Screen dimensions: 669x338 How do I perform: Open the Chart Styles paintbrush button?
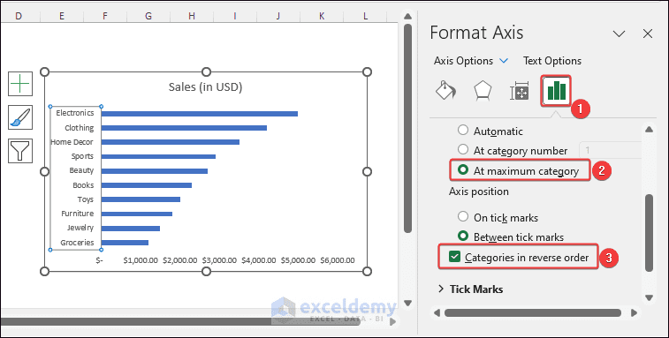(20, 117)
